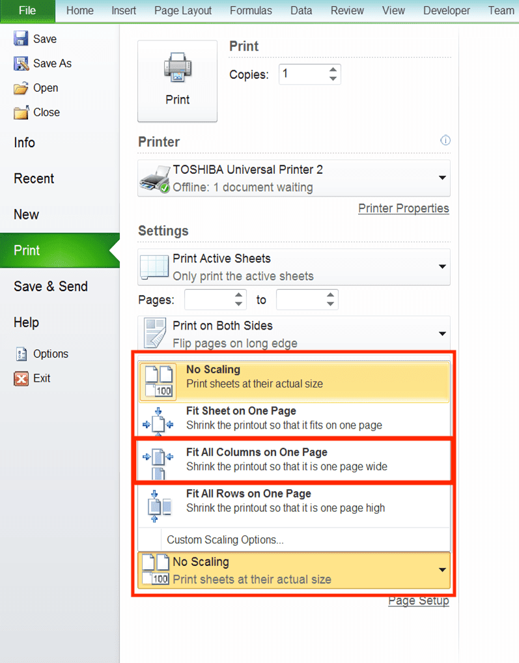Open the Recent section in sidebar
Screen dimensions: 519x663
pos(34,179)
